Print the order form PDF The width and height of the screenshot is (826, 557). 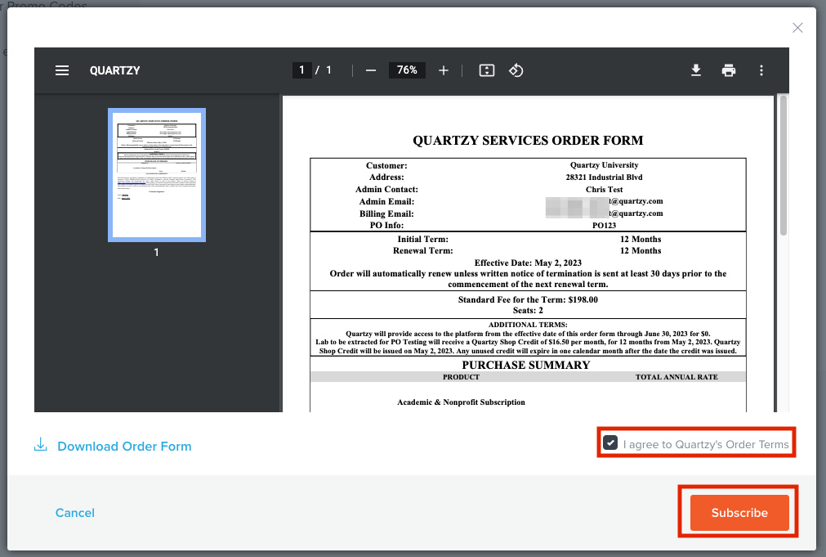729,70
